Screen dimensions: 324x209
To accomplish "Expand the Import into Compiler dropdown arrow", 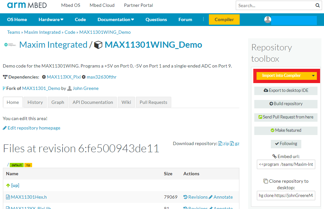I will tap(313, 76).
